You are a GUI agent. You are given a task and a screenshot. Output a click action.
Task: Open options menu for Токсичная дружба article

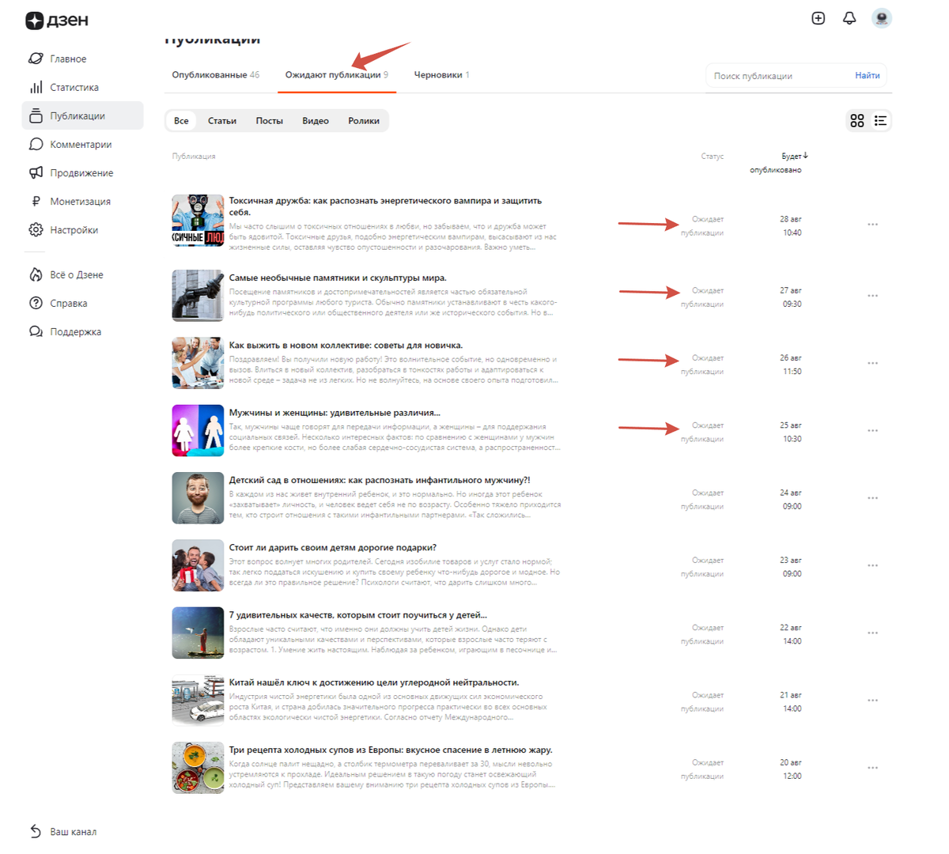pos(873,225)
